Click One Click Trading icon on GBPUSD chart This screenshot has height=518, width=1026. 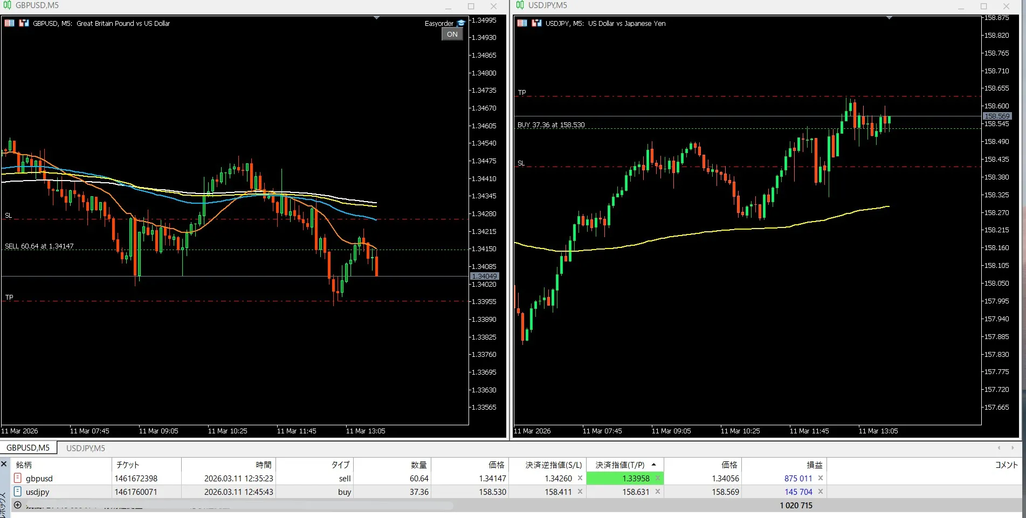coord(24,23)
